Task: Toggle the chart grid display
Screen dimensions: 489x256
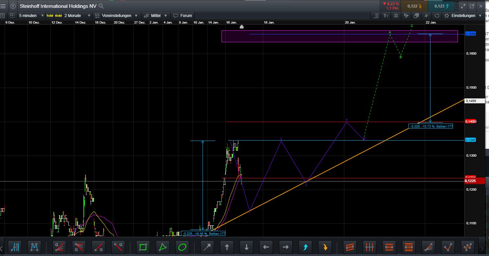Action: [x=396, y=15]
